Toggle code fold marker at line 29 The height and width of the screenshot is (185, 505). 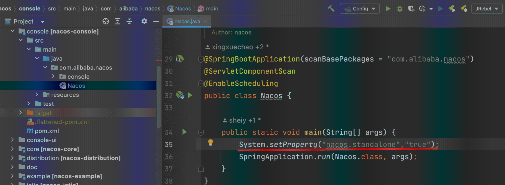(x=201, y=59)
